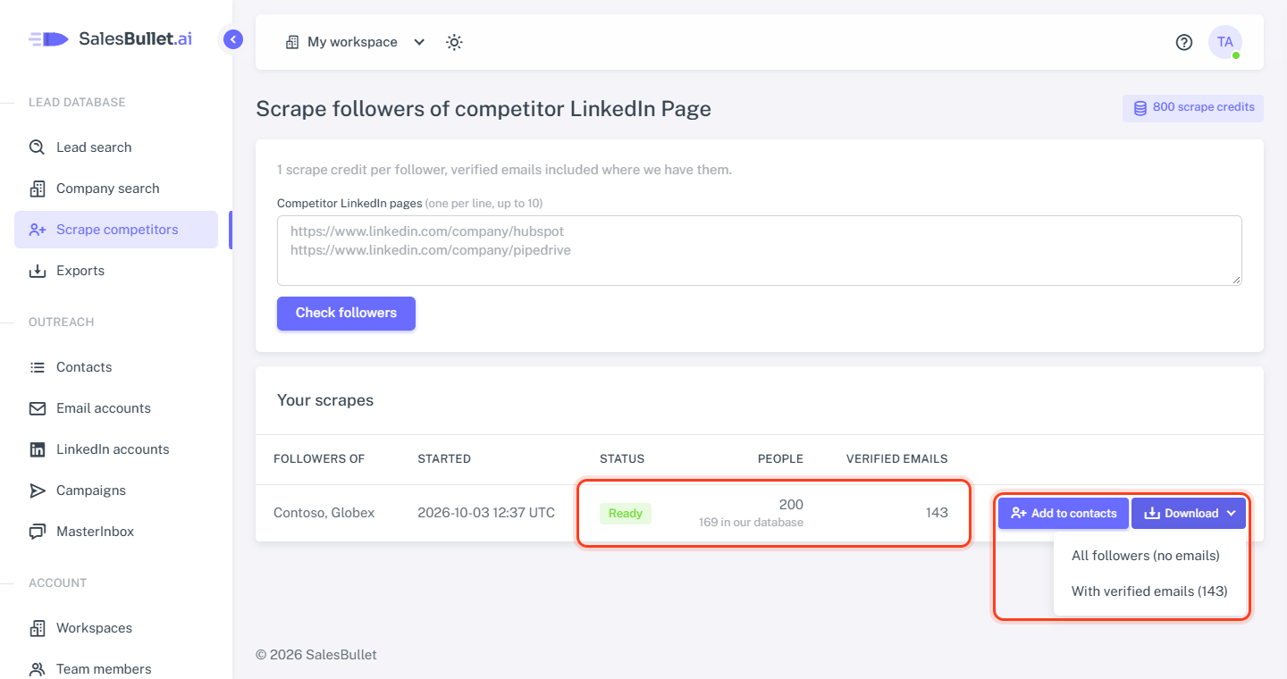Collapse the sidebar with the chevron button
The height and width of the screenshot is (679, 1287).
click(233, 39)
